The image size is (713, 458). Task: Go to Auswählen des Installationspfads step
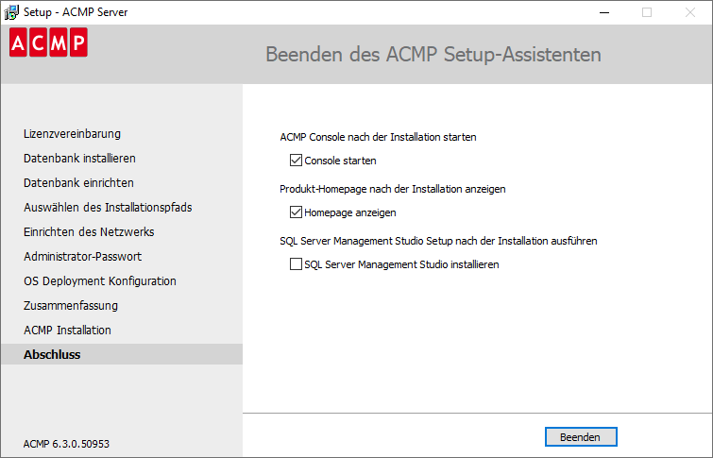coord(108,208)
